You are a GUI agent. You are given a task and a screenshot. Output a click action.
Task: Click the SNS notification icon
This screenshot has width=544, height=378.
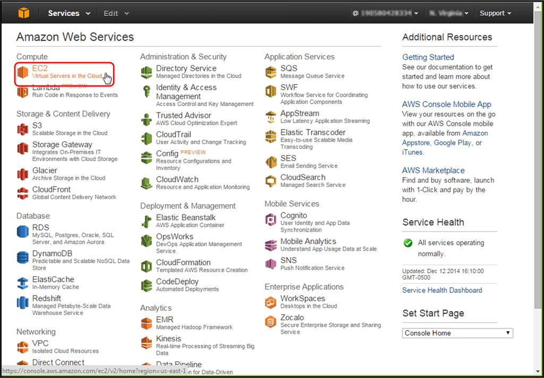pyautogui.click(x=271, y=264)
